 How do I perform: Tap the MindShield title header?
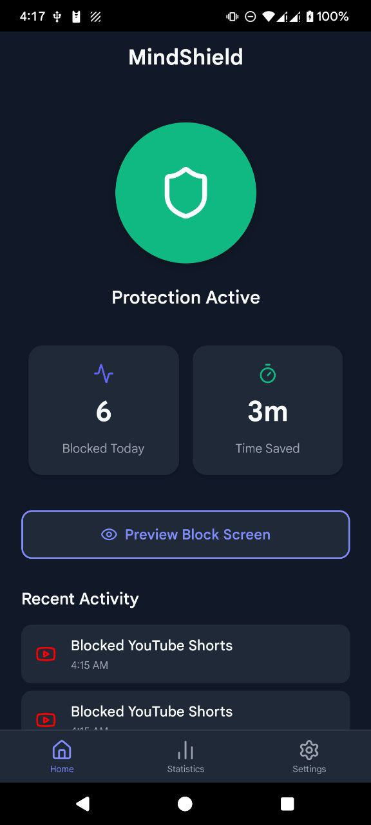click(185, 57)
